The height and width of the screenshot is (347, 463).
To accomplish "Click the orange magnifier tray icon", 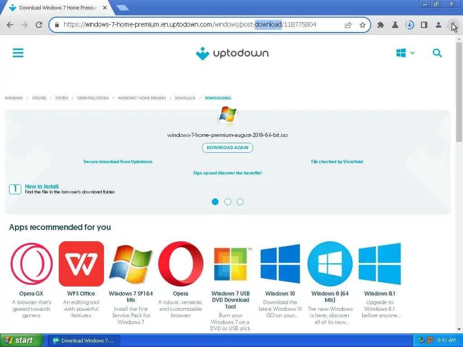I will point(430,341).
